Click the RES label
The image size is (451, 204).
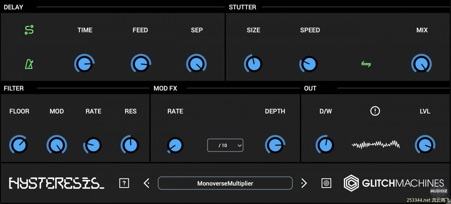tap(131, 111)
